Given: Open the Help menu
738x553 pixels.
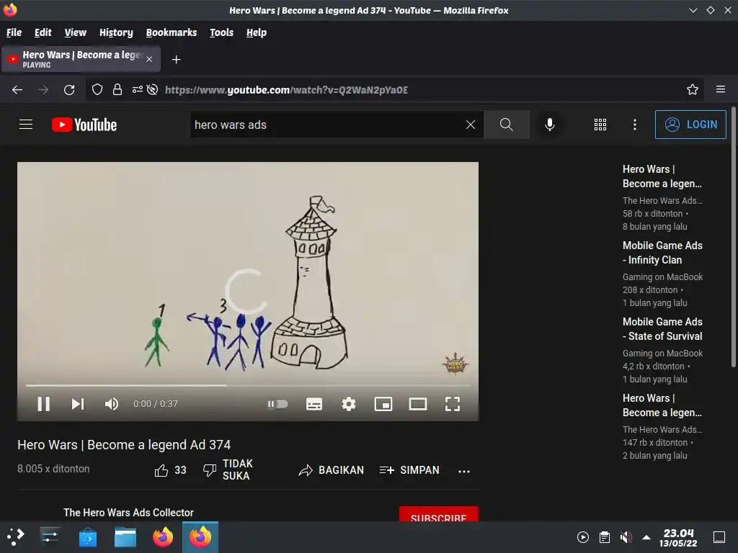Looking at the screenshot, I should click(257, 32).
